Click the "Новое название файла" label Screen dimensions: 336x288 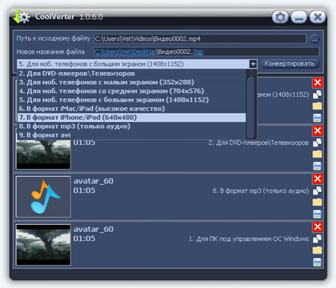51,52
